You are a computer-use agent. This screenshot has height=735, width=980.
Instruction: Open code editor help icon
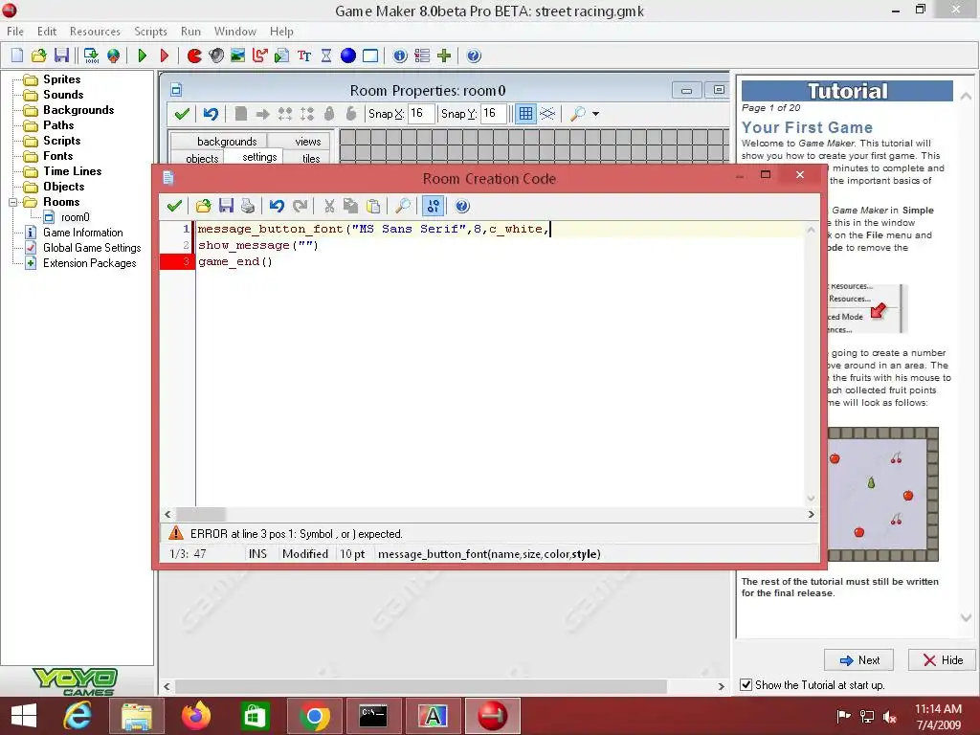pyautogui.click(x=462, y=206)
